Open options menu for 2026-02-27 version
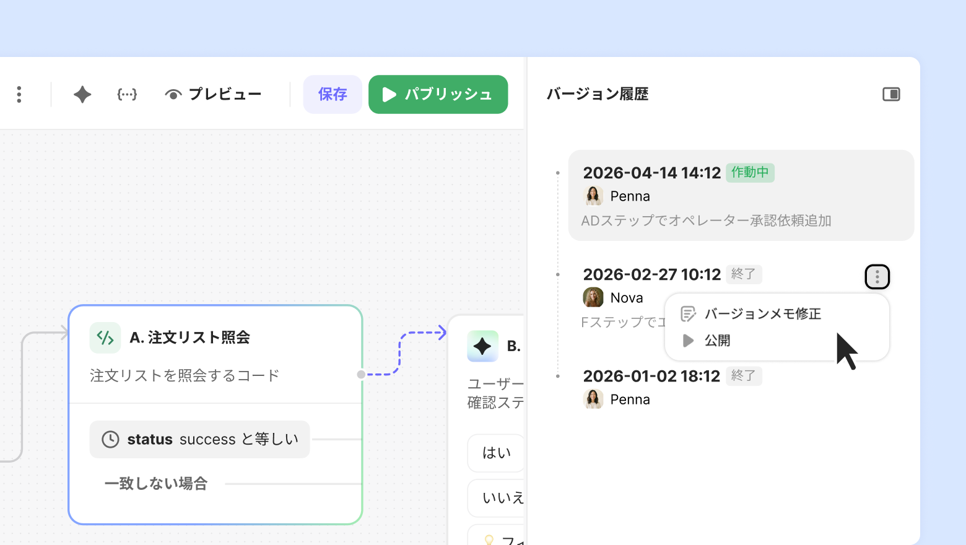Image resolution: width=966 pixels, height=545 pixels. point(877,277)
